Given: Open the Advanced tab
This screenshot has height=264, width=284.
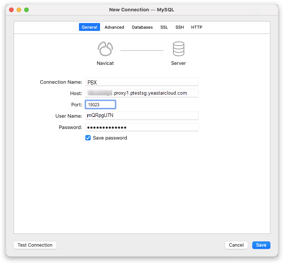Looking at the screenshot, I should click(x=114, y=27).
